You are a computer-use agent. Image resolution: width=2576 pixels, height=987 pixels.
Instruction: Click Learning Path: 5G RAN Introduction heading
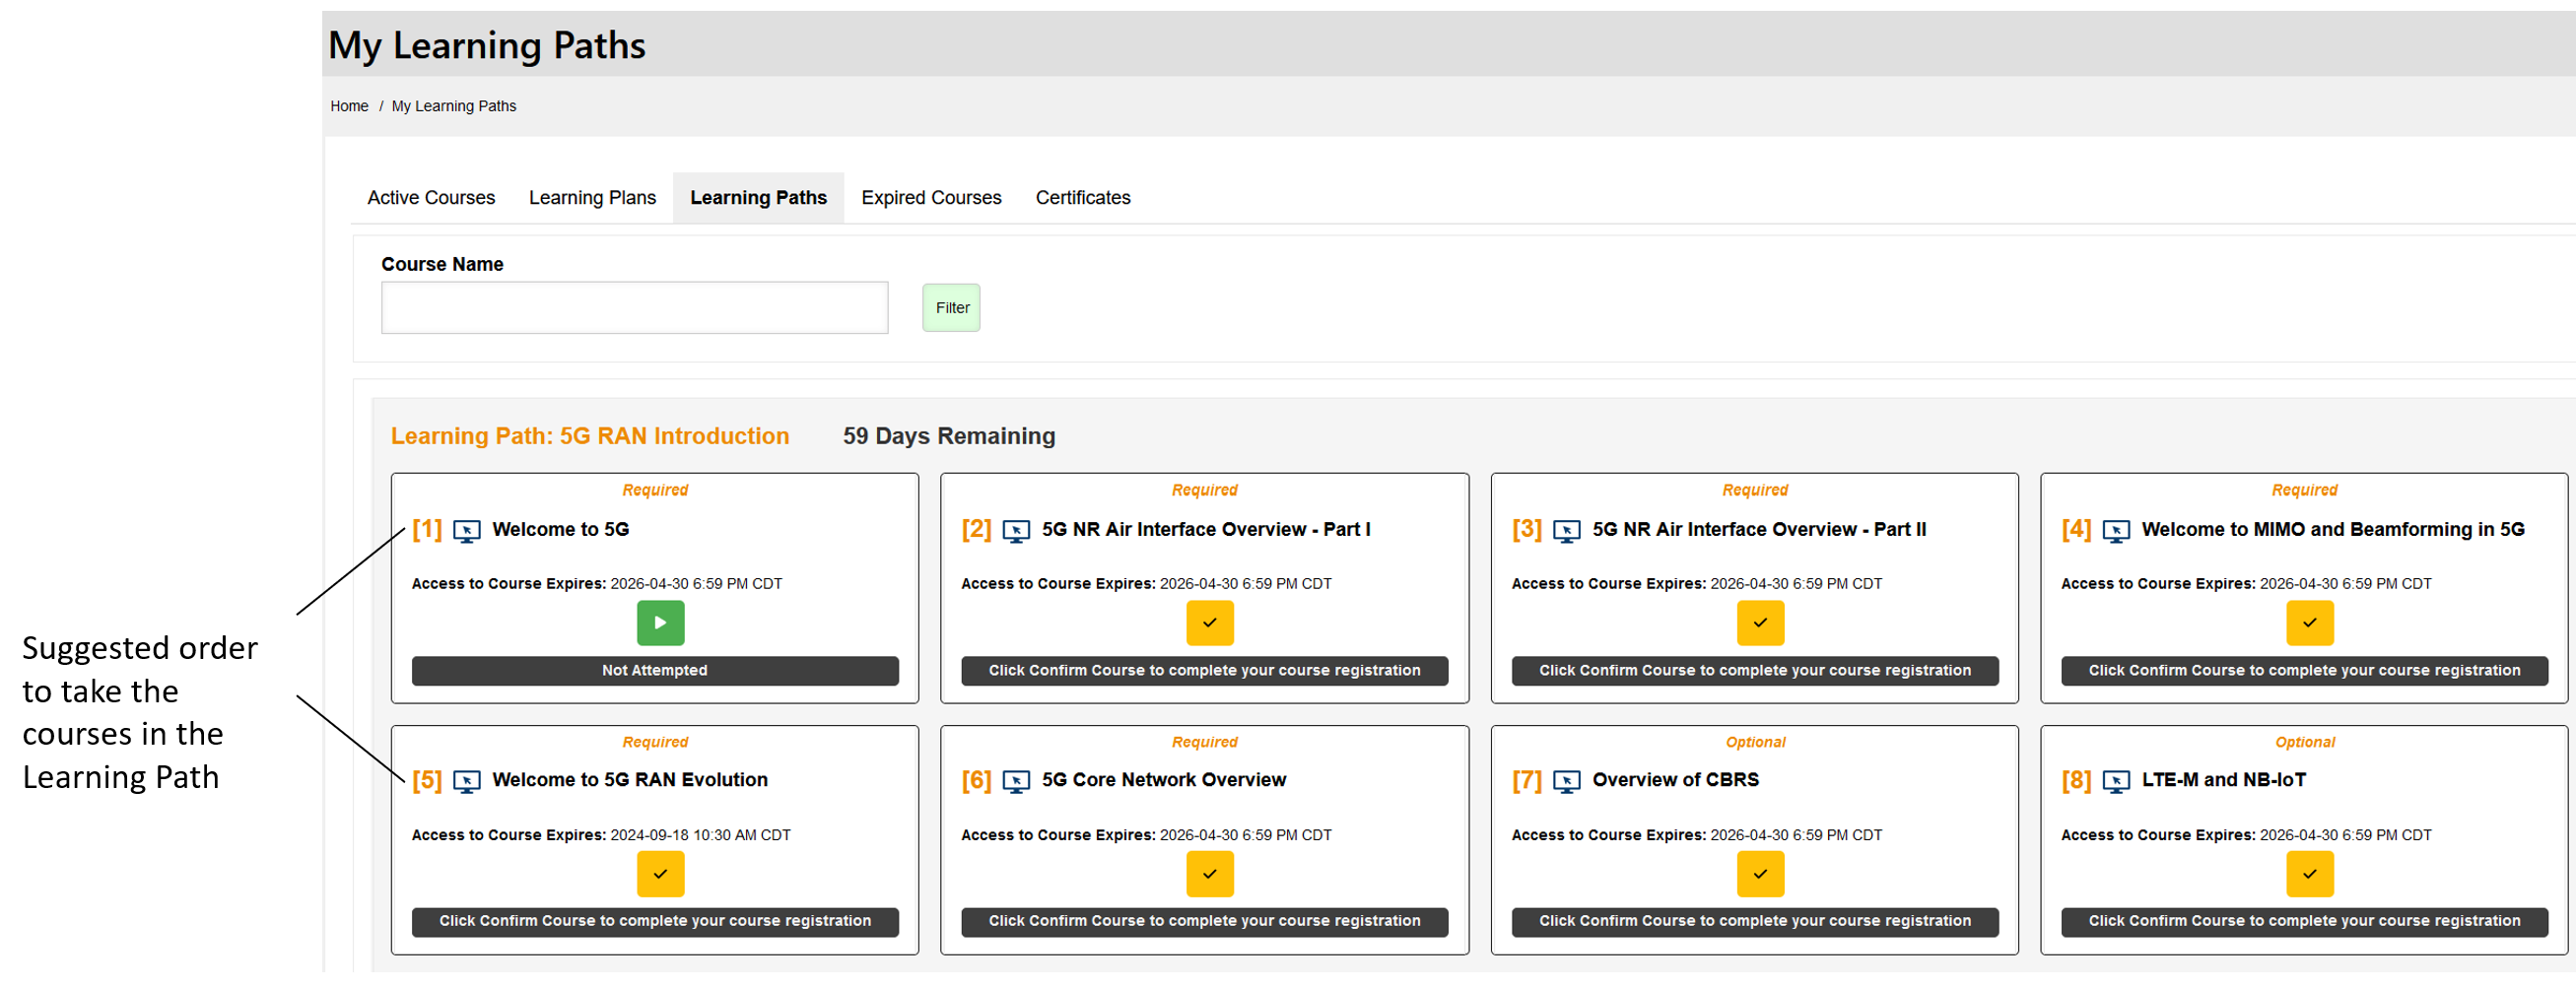590,437
